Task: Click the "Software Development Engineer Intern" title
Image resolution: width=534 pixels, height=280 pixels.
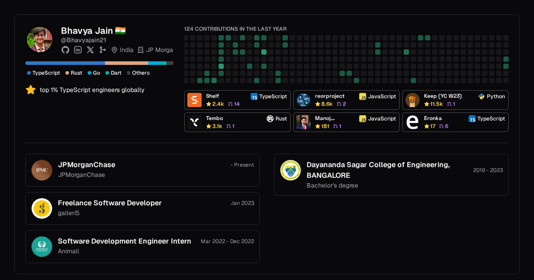Action: (125, 241)
